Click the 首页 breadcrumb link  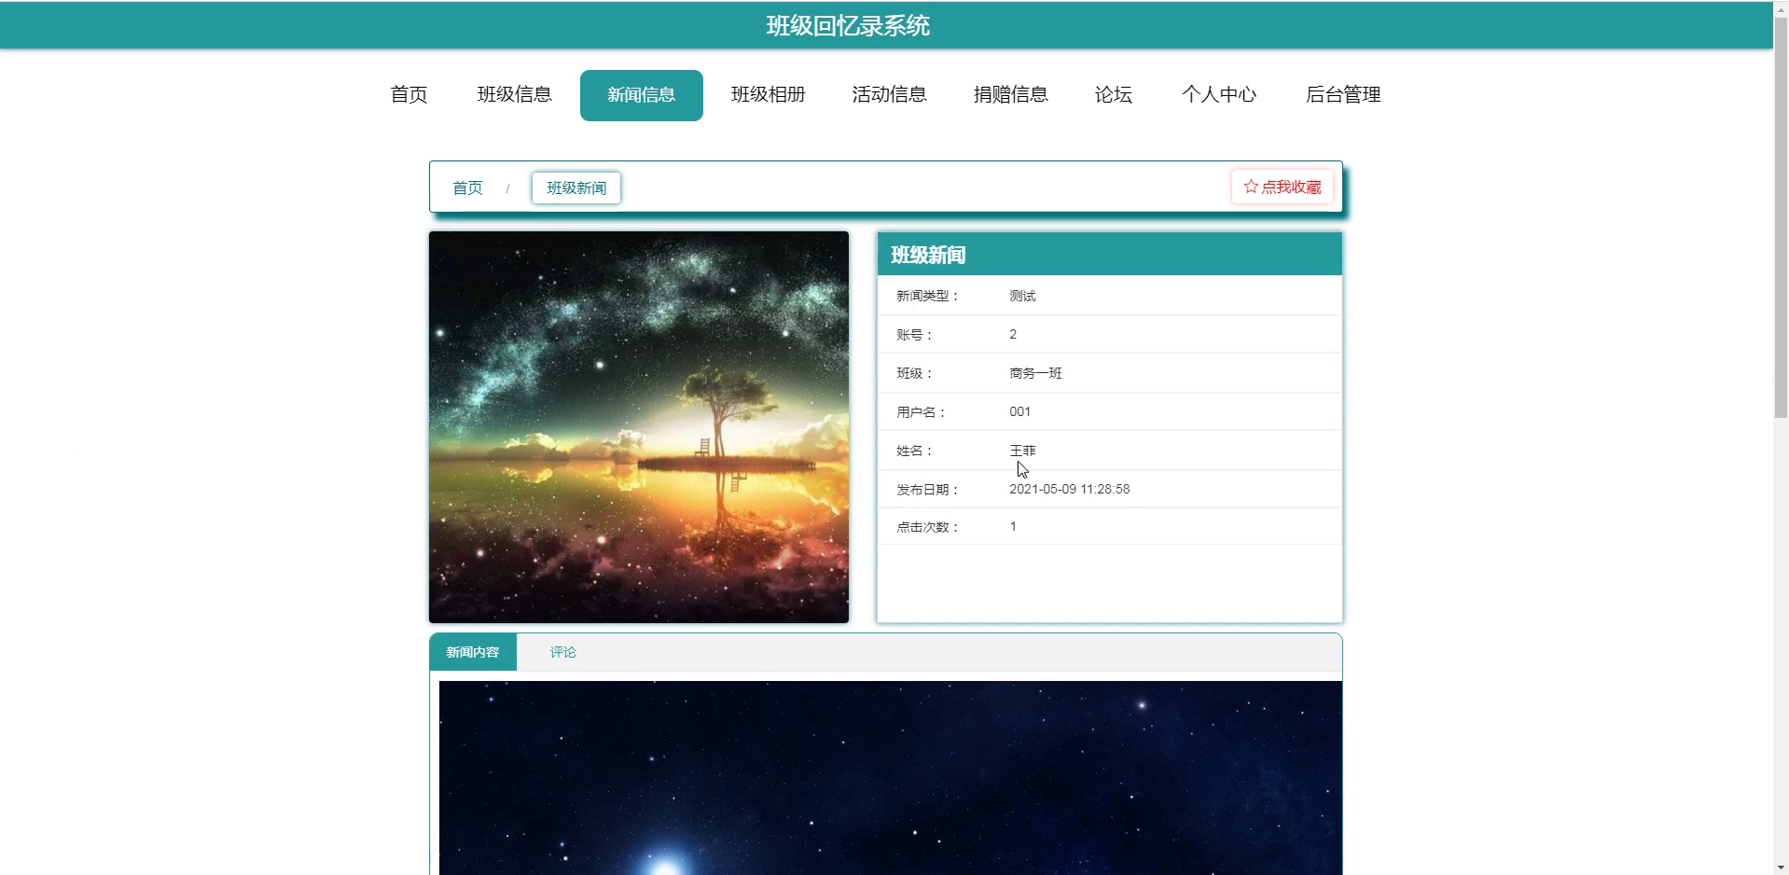point(466,187)
